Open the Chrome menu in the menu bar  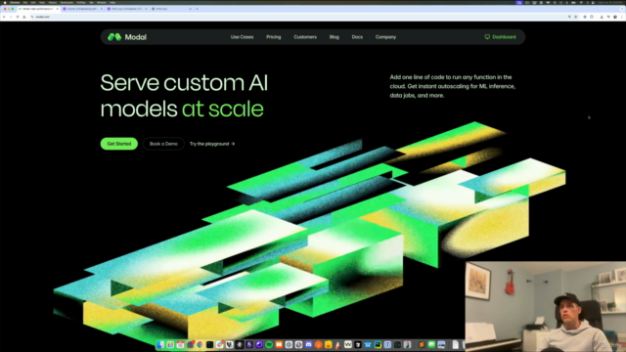pos(15,2)
